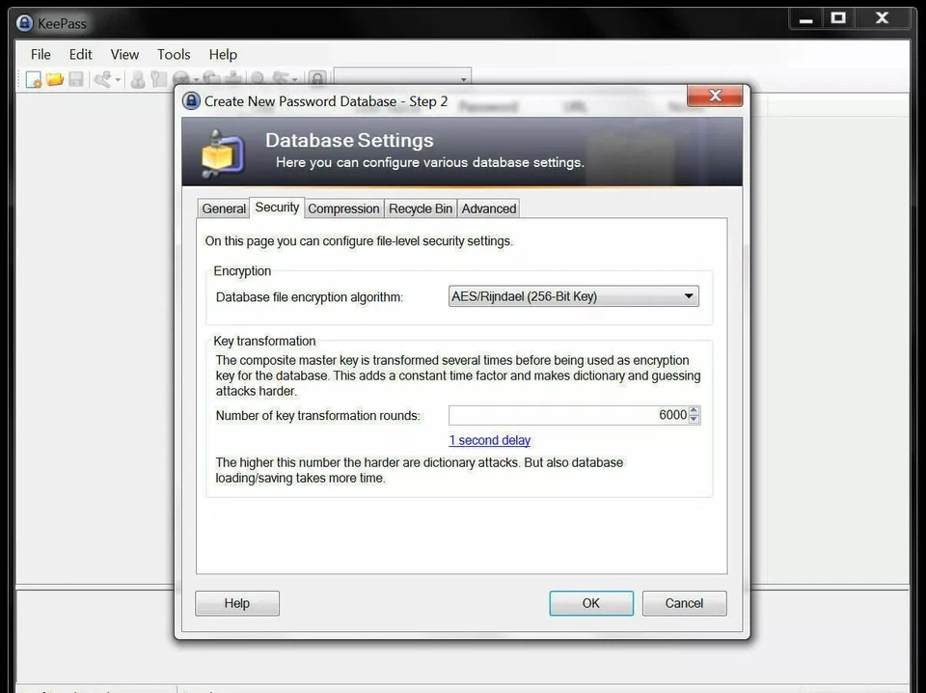Screen dimensions: 926x693
Task: Copy the password via its toolbar icon
Action: (157, 78)
